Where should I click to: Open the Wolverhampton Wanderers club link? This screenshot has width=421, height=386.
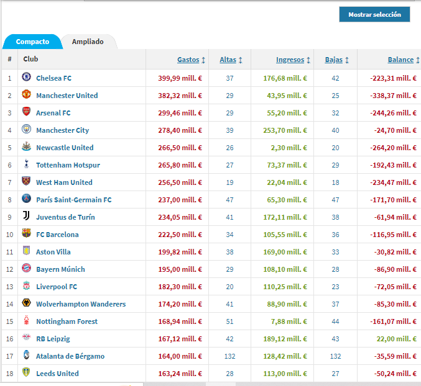pyautogui.click(x=81, y=304)
